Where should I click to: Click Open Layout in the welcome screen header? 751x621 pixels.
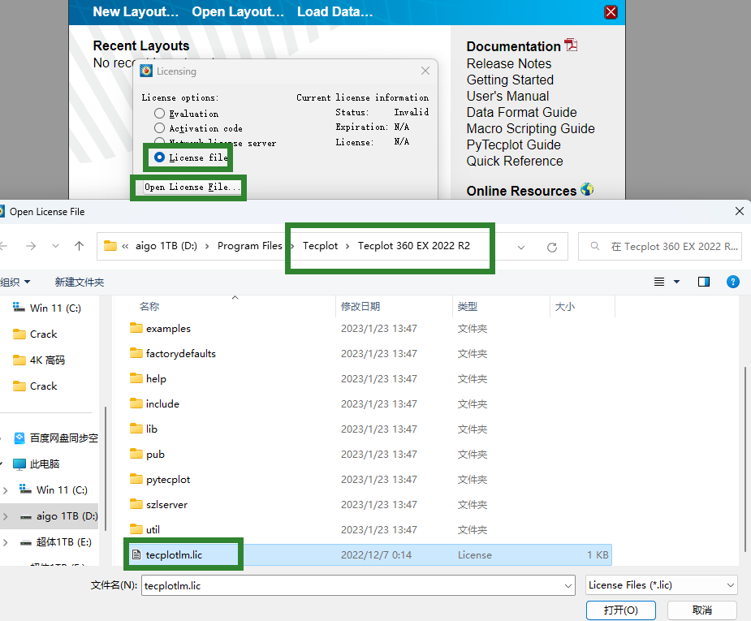[x=238, y=11]
